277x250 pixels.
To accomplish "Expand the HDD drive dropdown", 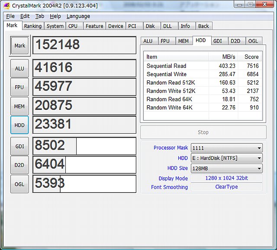I will pos(227,158).
